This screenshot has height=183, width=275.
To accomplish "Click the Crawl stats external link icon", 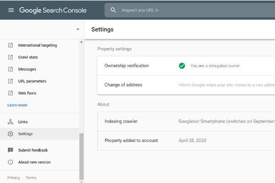I will 11,57.
